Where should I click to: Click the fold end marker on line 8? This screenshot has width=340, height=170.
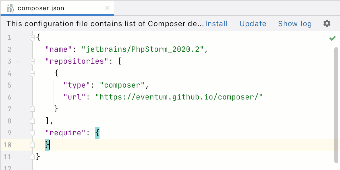pos(32,121)
